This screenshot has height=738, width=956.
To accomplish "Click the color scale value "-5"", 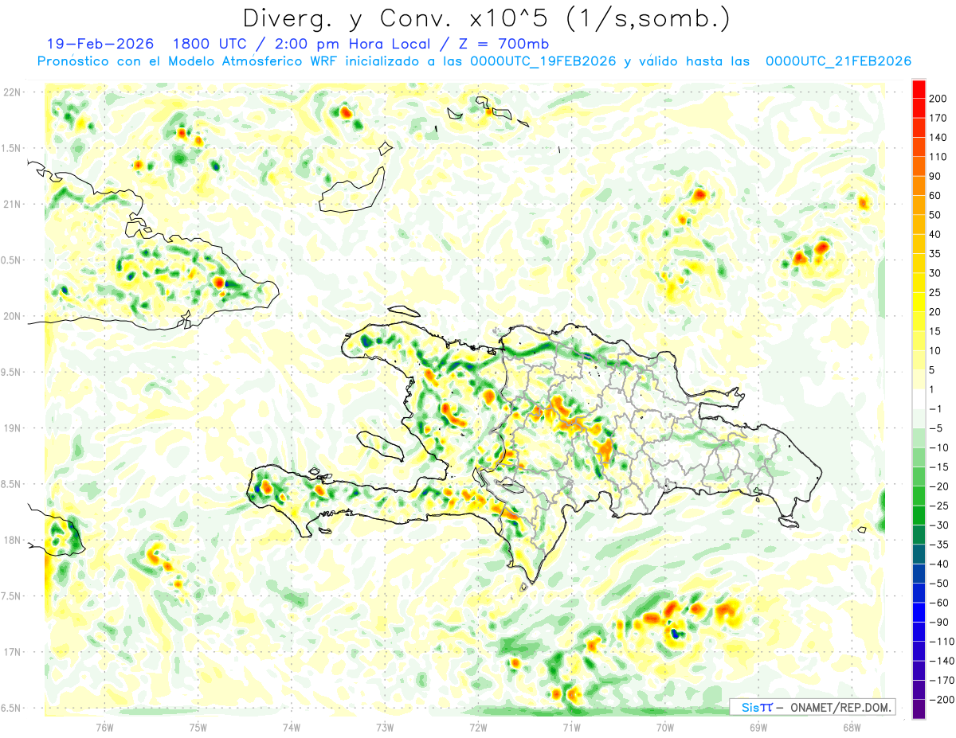I will 937,428.
